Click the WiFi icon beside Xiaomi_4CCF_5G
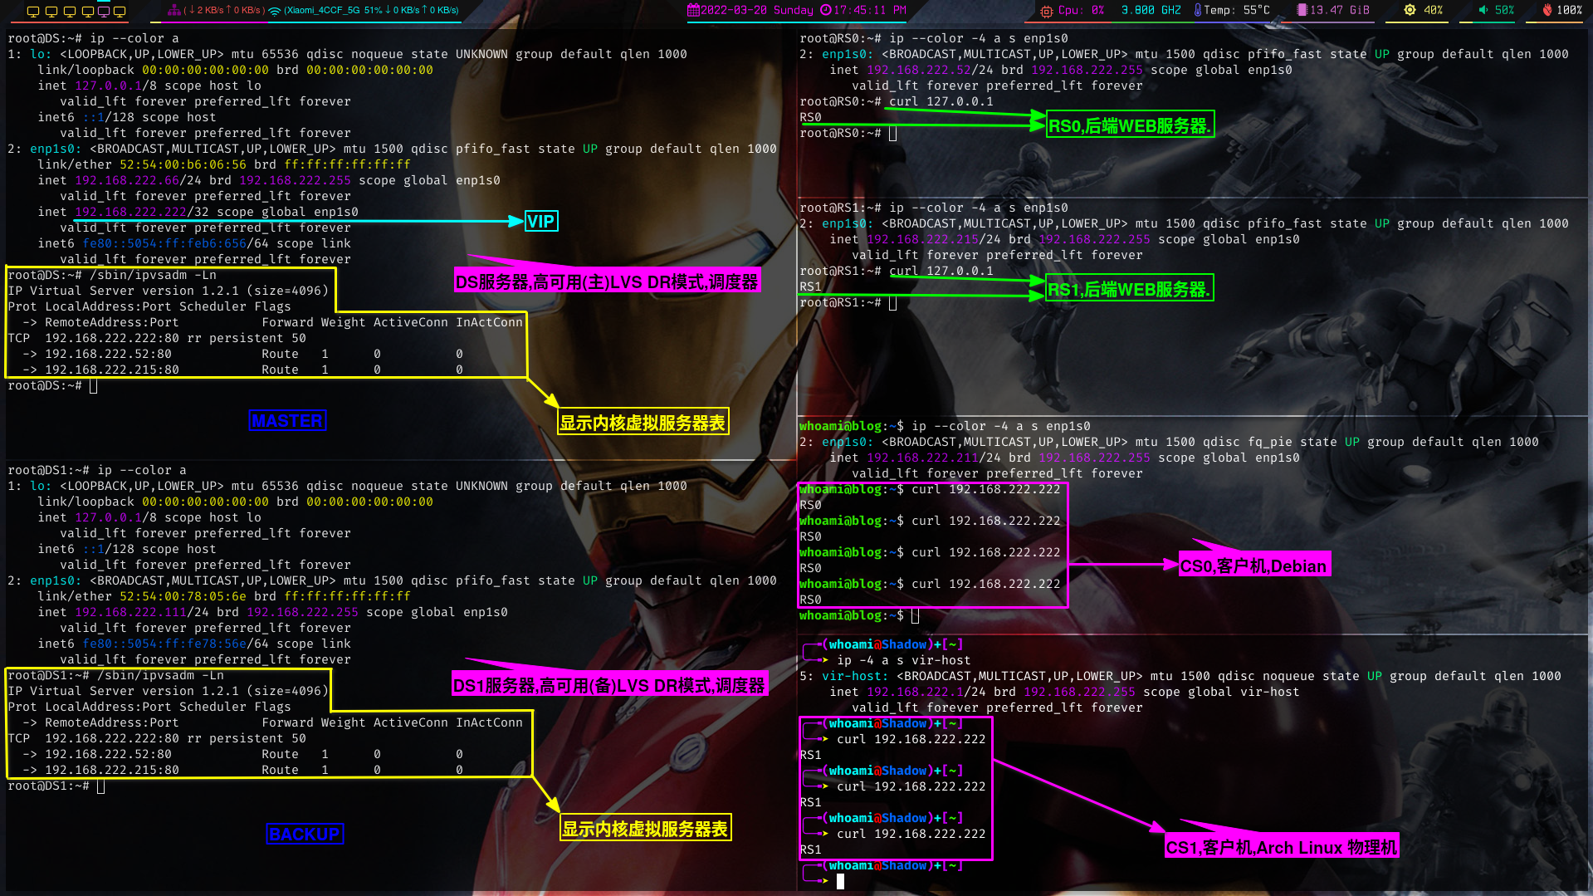1593x896 pixels. (x=275, y=11)
